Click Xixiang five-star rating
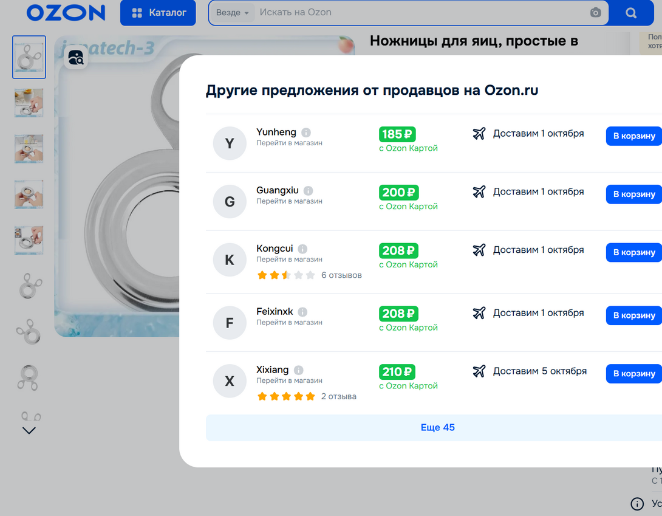The width and height of the screenshot is (662, 516). (x=286, y=396)
